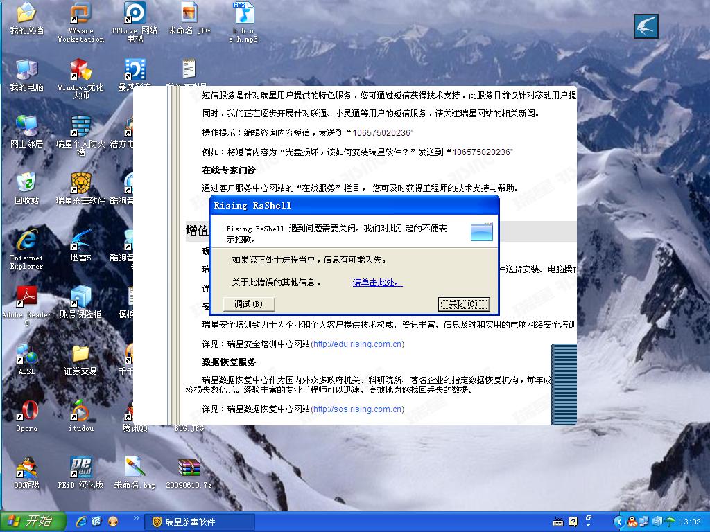This screenshot has height=532, width=710.
Task: Click the system clock 13:02
Action: (x=690, y=522)
